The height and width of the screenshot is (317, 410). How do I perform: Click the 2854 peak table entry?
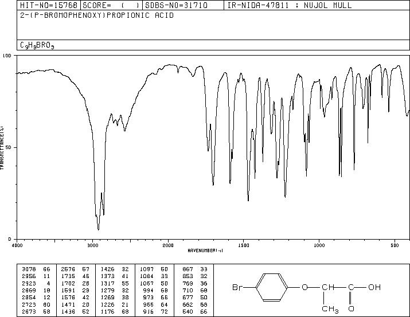[x=29, y=298]
